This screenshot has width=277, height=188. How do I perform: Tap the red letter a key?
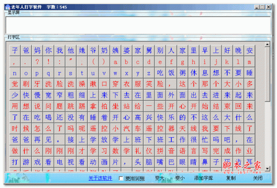[x=115, y=61]
